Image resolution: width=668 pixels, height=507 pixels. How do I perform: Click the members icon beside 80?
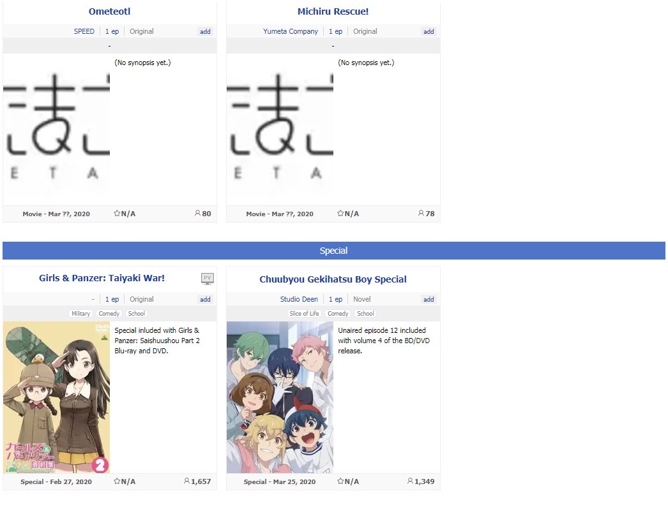197,213
